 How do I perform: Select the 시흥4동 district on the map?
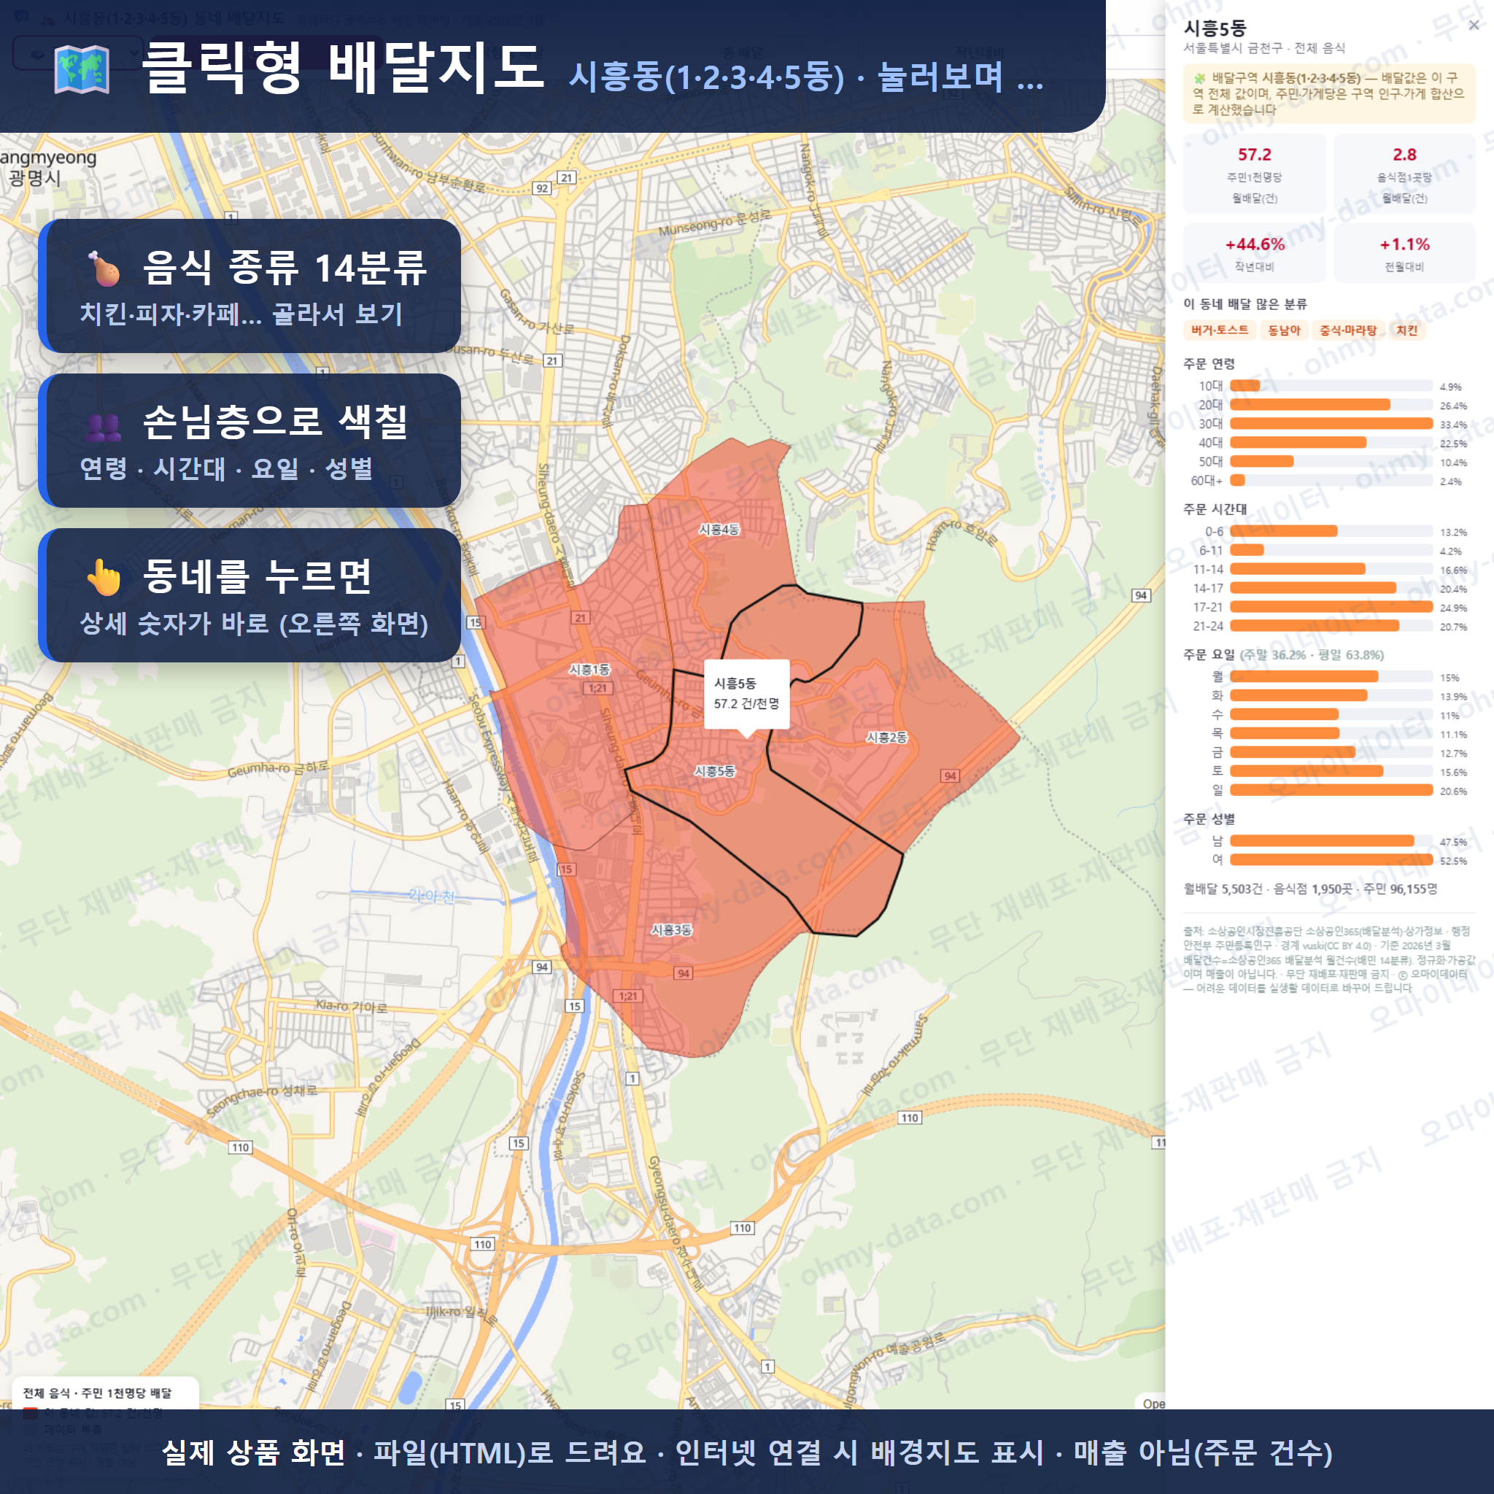tap(719, 530)
